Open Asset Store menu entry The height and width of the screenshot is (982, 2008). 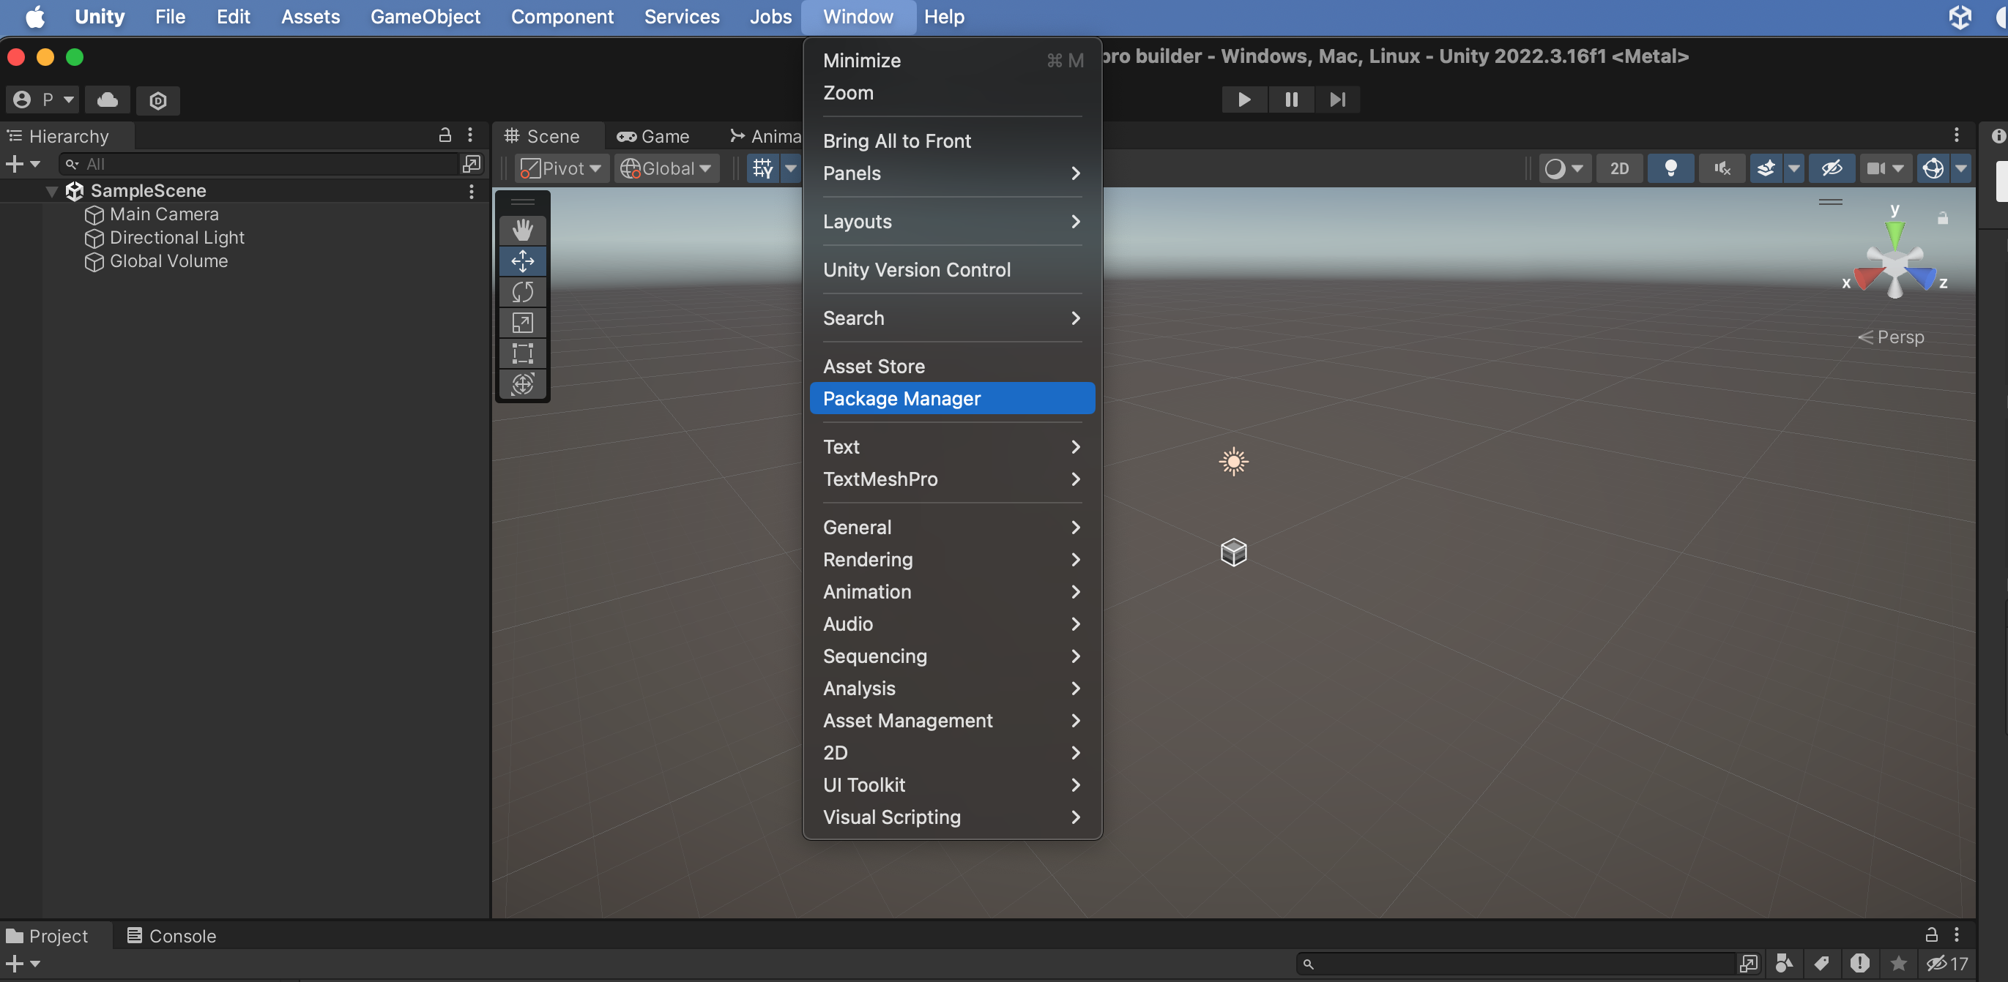(873, 366)
